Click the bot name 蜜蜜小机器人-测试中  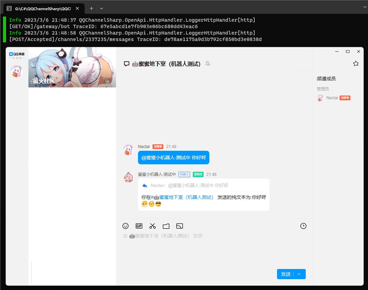pyautogui.click(x=157, y=174)
